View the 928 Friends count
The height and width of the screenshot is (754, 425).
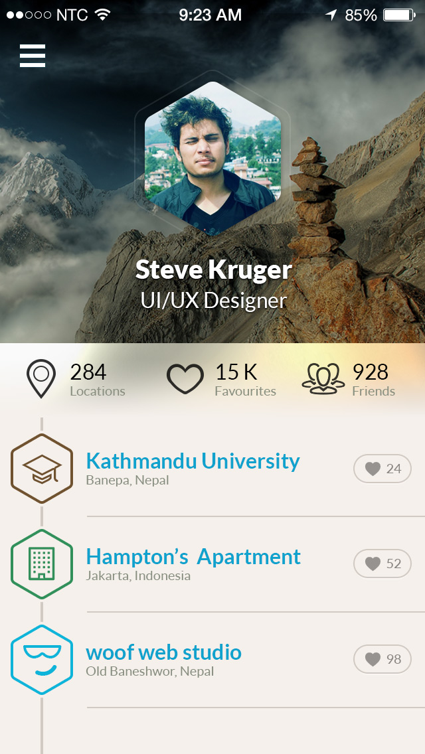click(373, 380)
